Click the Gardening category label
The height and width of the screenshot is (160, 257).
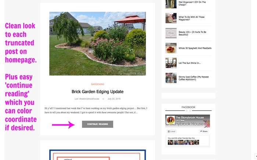pyautogui.click(x=98, y=84)
